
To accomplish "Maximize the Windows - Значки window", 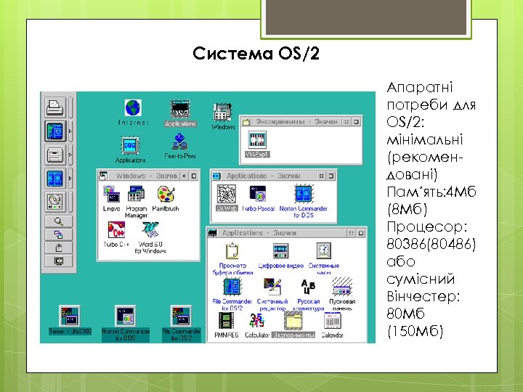I will (x=194, y=176).
